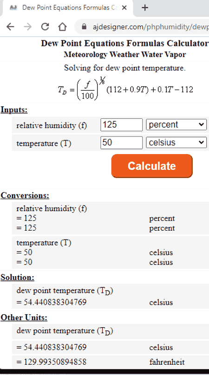Viewport: 209px width, 375px height.
Task: View site info via padlock icon
Action: click(84, 26)
